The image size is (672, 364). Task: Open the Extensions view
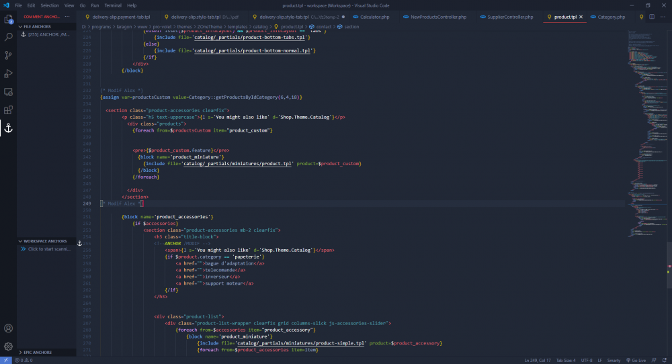(x=8, y=110)
